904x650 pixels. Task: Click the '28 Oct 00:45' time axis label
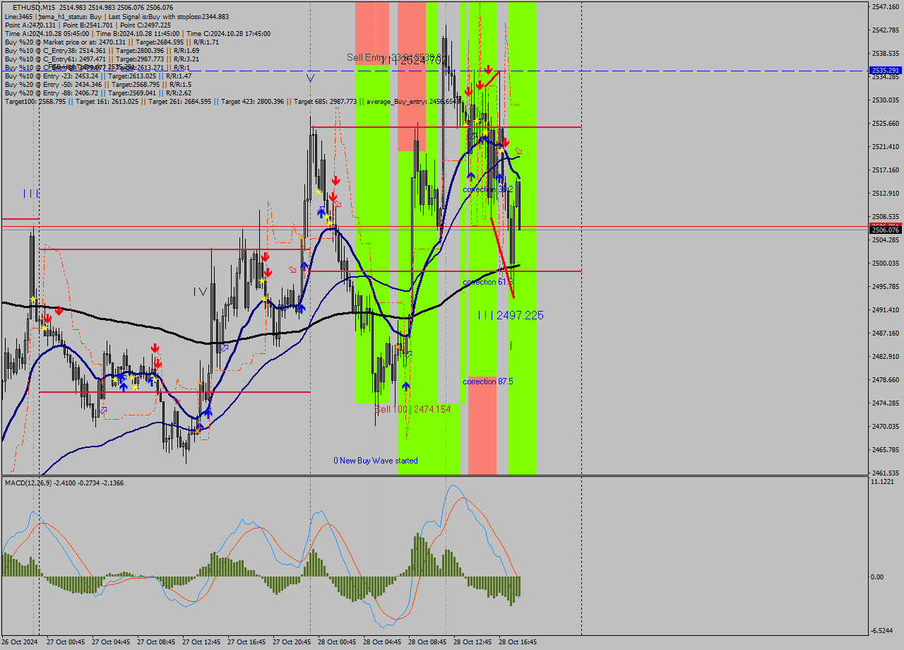(x=337, y=642)
